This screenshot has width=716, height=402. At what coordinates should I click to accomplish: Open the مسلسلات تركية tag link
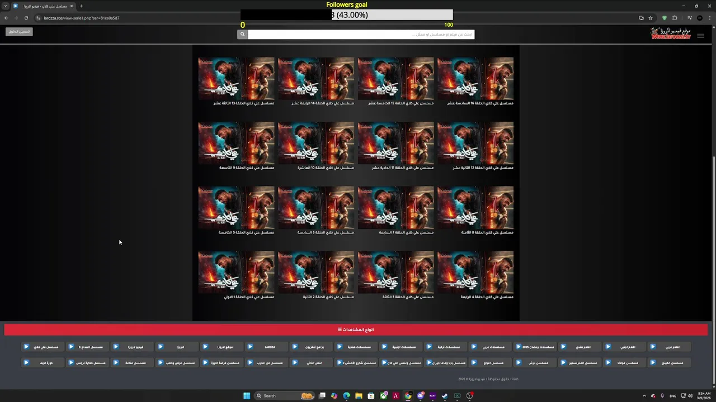[445, 347]
